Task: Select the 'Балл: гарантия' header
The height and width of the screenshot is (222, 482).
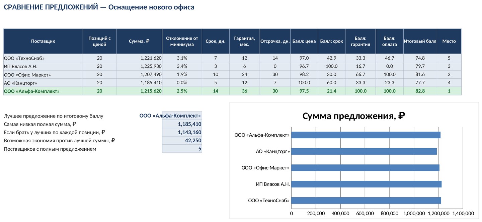Action: tap(361, 41)
